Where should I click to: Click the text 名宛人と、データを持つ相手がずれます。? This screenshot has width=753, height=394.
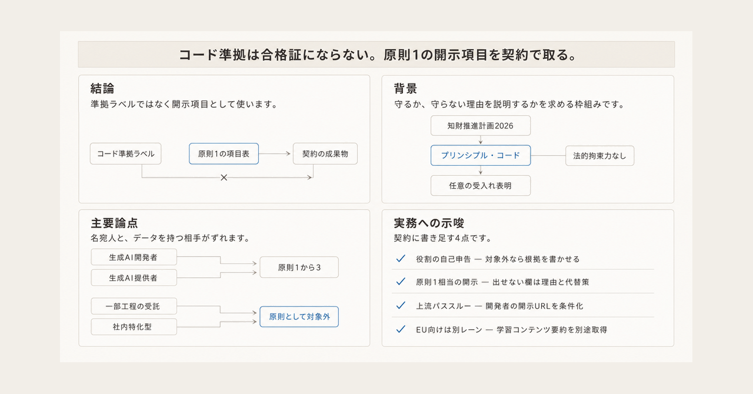point(170,238)
